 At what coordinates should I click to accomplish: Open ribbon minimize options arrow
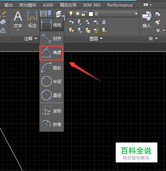tap(151, 5)
